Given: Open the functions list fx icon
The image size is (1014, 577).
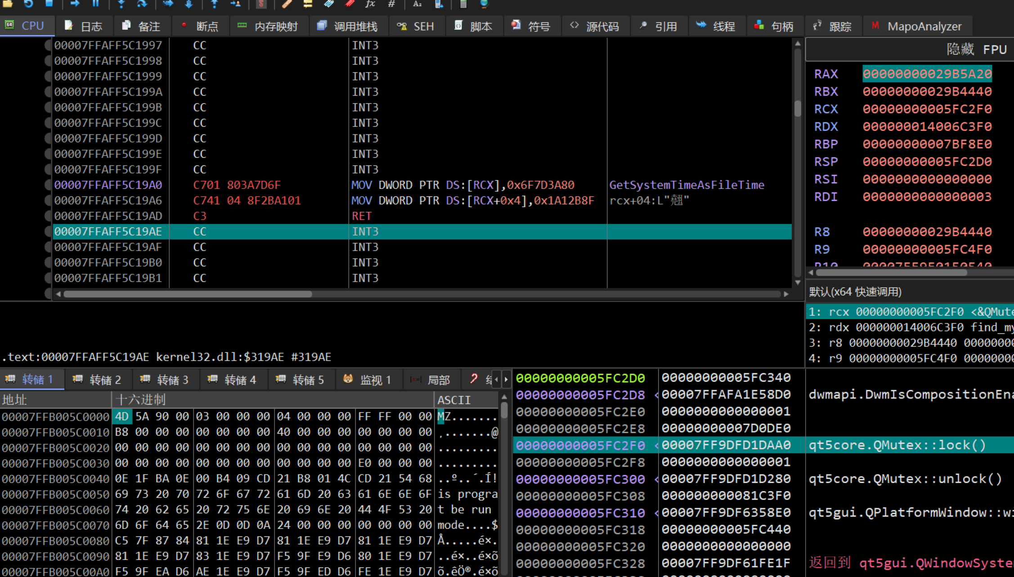Looking at the screenshot, I should tap(370, 4).
